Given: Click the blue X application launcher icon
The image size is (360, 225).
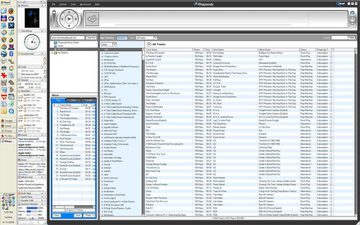Looking at the screenshot, I should point(11,25).
